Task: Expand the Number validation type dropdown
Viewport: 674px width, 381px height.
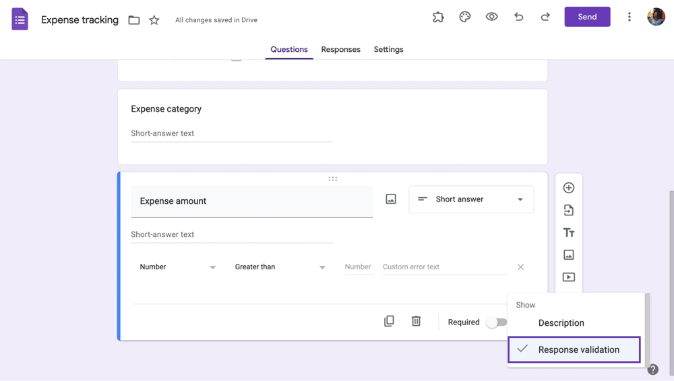Action: [x=177, y=267]
